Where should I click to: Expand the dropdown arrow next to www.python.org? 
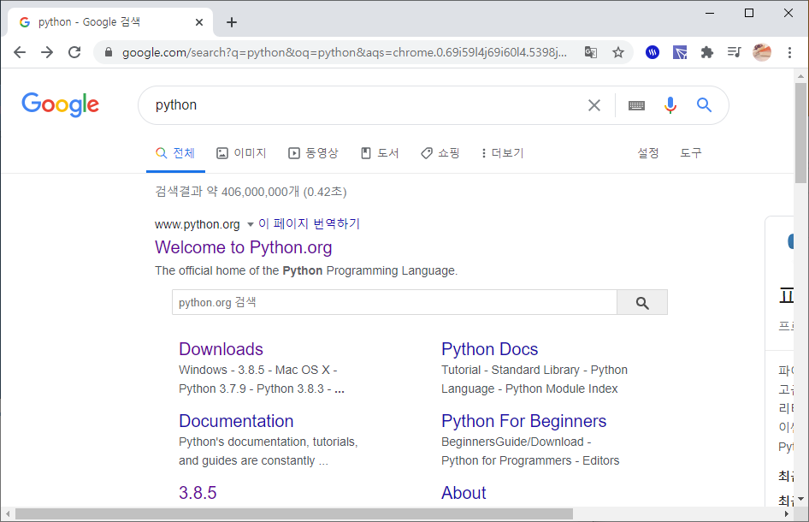(251, 224)
